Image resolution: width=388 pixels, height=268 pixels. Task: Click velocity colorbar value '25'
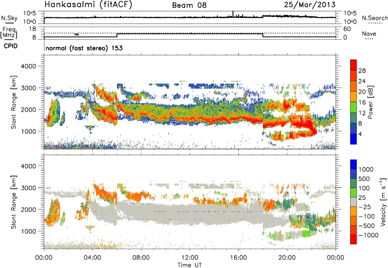click(x=362, y=197)
